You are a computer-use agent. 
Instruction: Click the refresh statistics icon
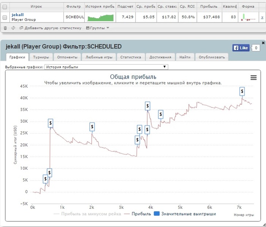13,28
